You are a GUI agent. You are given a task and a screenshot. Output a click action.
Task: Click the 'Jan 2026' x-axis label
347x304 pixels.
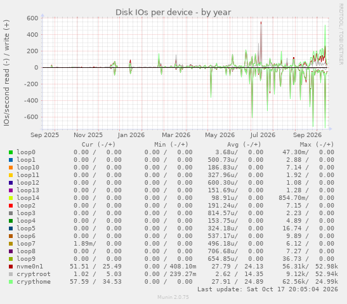coord(131,135)
